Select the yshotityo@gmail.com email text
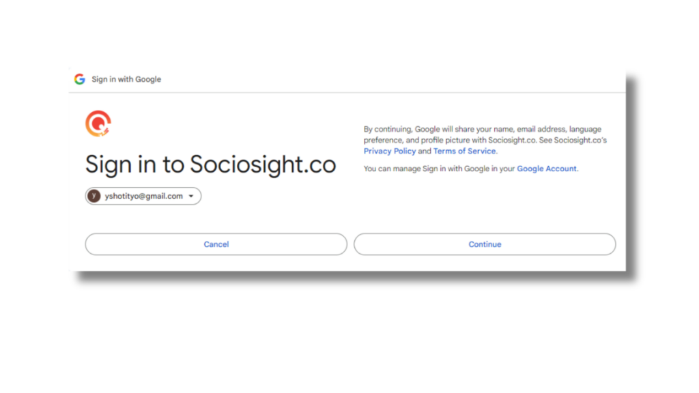The height and width of the screenshot is (393, 699). pyautogui.click(x=143, y=196)
